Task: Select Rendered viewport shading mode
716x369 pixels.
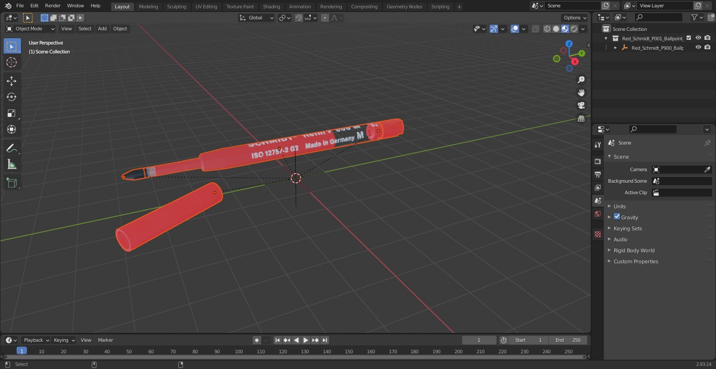Action: pos(574,29)
